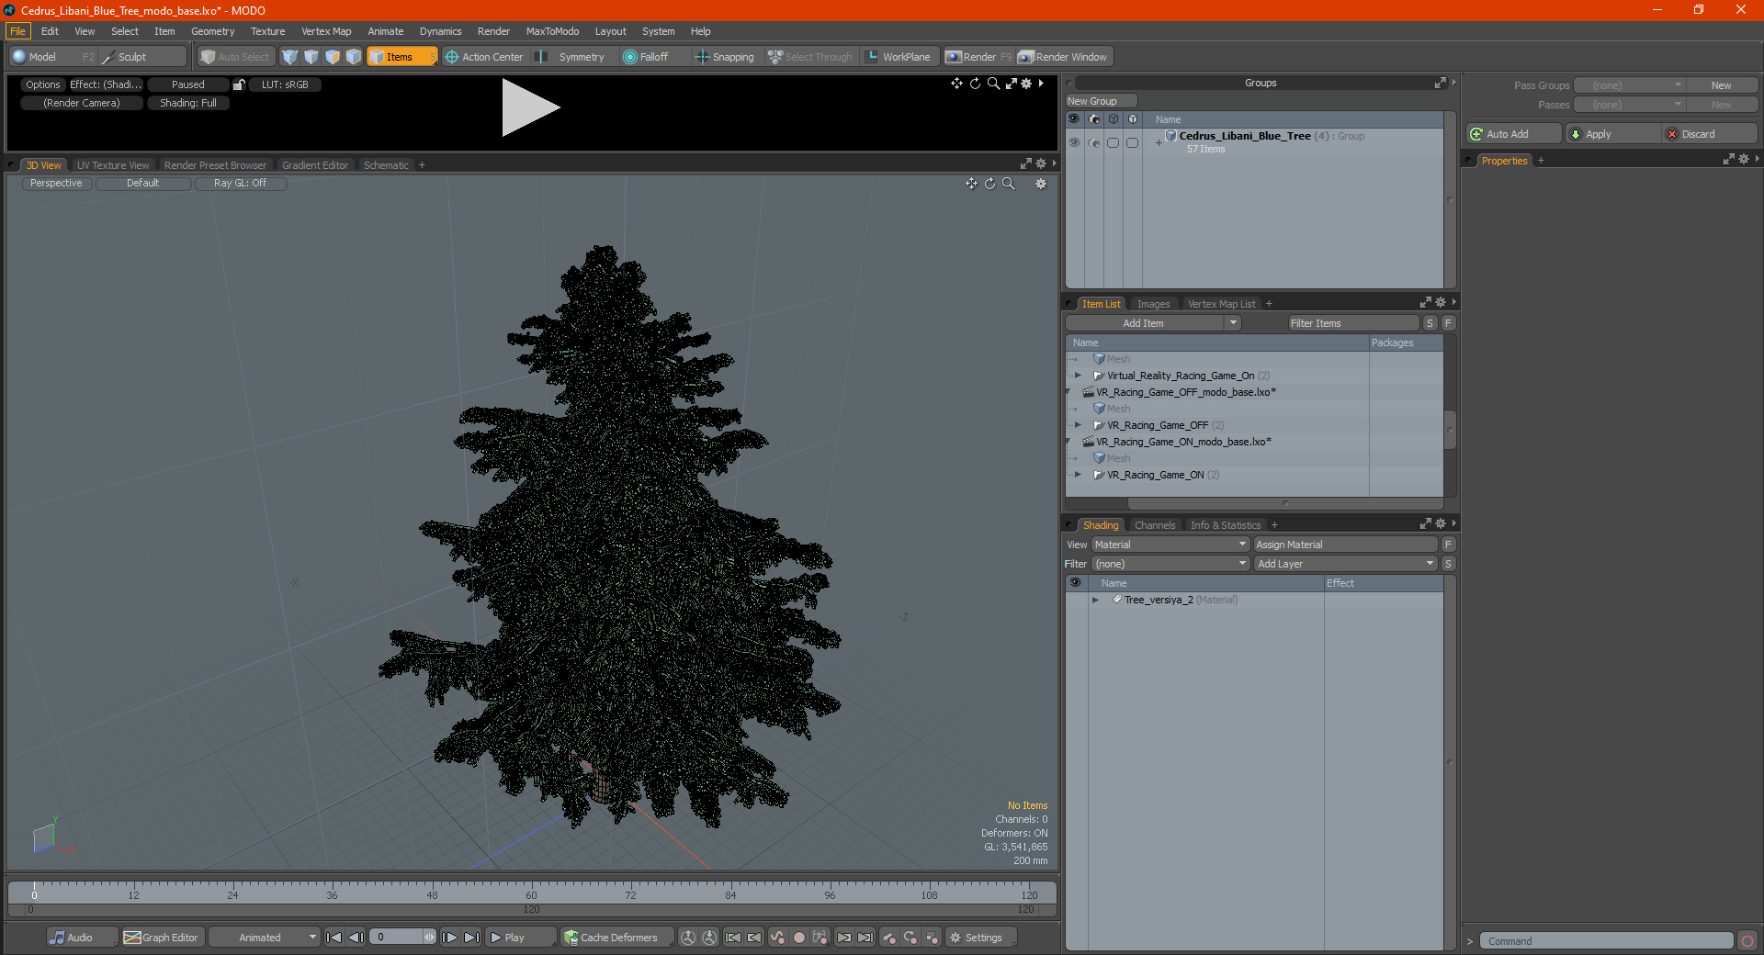Viewport: 1764px width, 955px height.
Task: Open the Add Layer dropdown
Action: tap(1345, 564)
